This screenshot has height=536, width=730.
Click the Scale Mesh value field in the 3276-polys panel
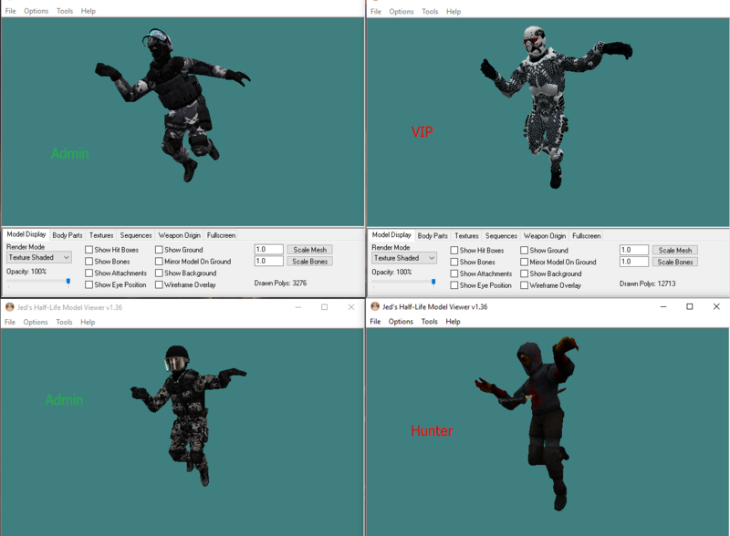[268, 250]
